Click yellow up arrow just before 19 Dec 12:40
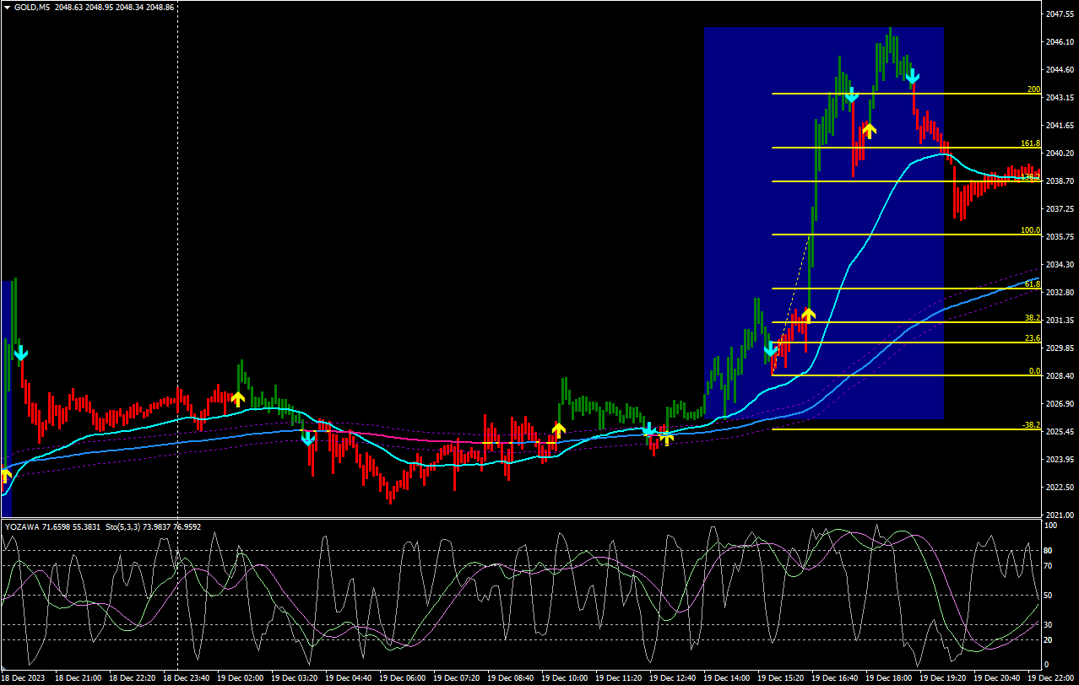This screenshot has height=685, width=1079. point(666,437)
